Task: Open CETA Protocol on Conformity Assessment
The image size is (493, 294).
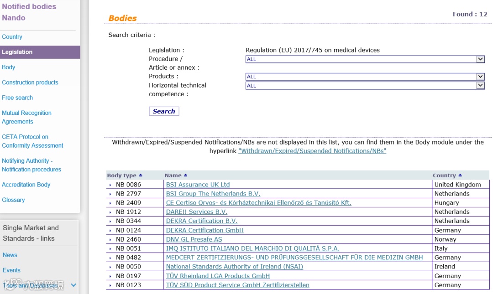Action: (x=32, y=141)
